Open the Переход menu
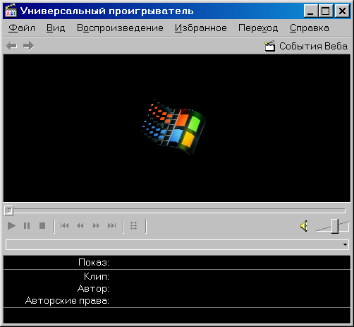 [x=258, y=28]
